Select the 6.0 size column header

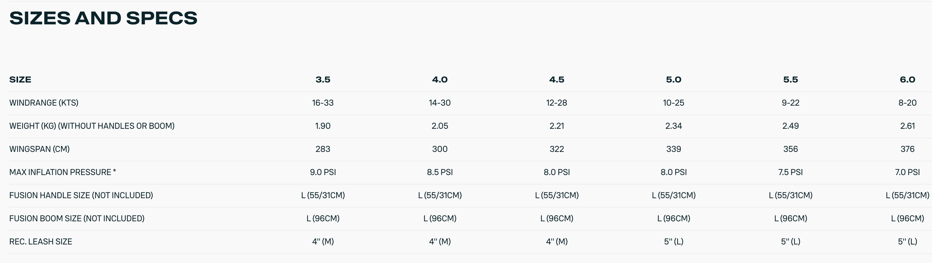pos(907,80)
